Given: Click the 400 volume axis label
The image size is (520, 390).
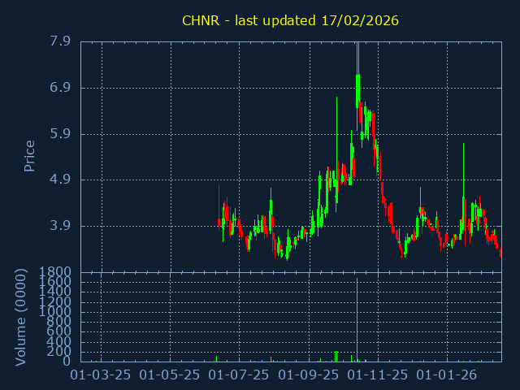Looking at the screenshot, I should pos(58,341).
